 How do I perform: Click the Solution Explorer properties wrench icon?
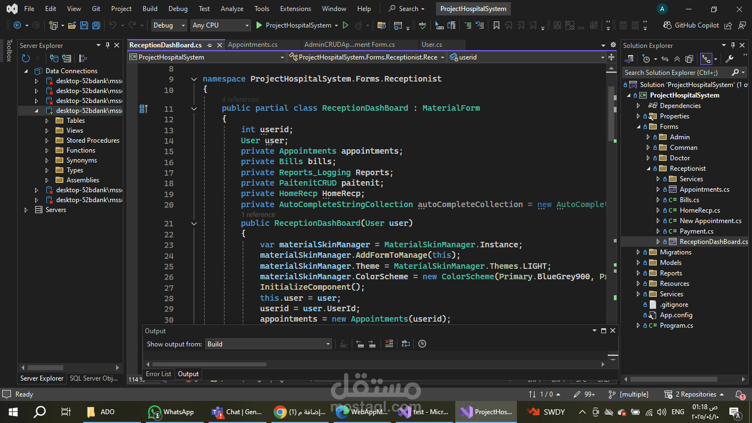729,59
